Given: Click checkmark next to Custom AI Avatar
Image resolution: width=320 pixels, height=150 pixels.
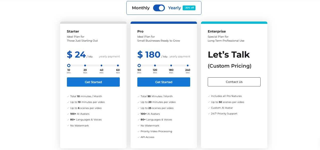Looking at the screenshot, I should click(x=209, y=108).
